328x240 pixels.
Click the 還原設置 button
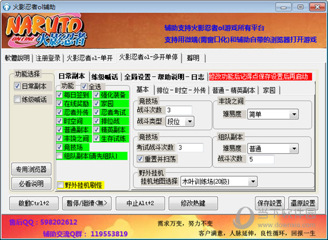[x=303, y=203]
